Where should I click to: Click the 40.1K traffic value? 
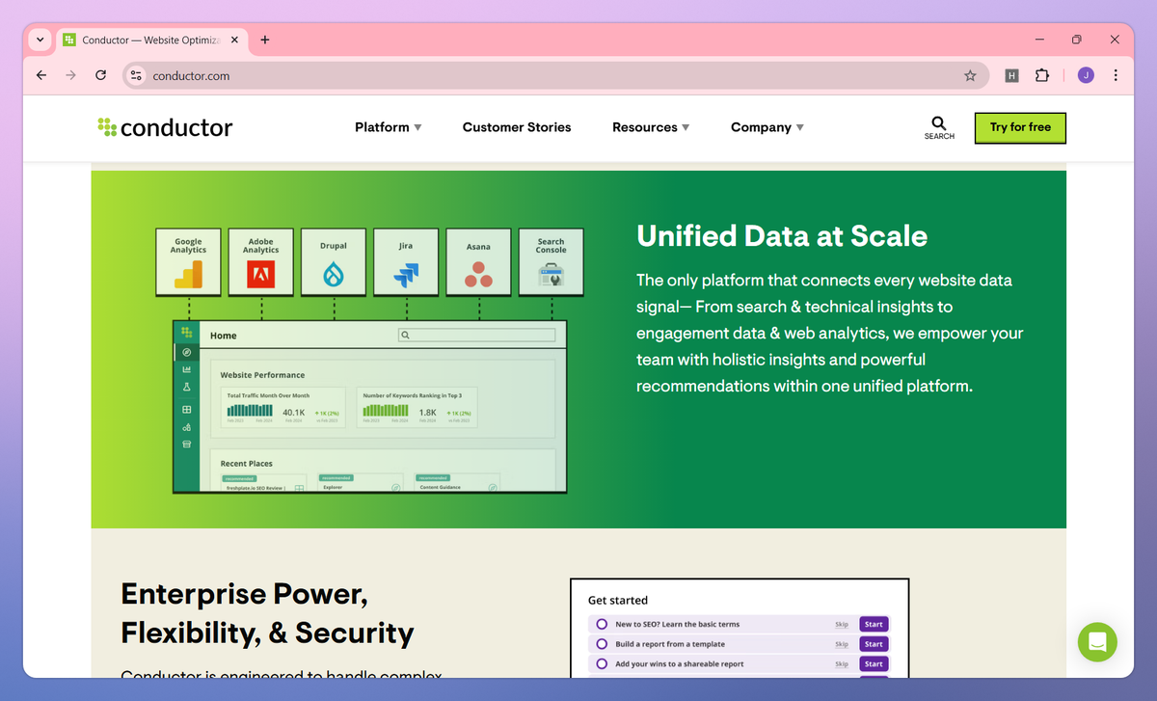point(294,413)
